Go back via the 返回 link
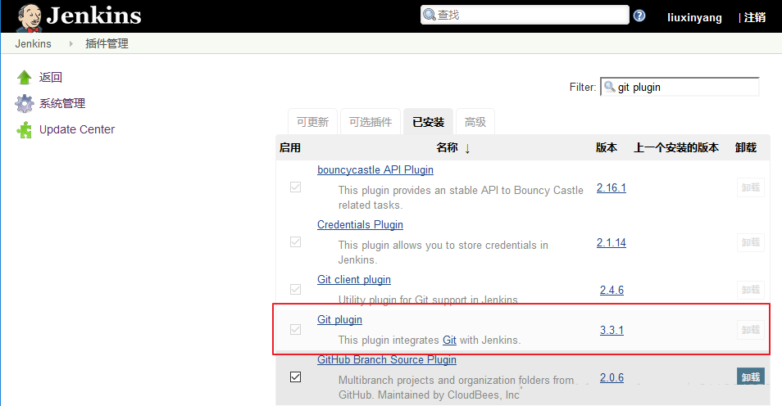782x406 pixels. pos(50,77)
